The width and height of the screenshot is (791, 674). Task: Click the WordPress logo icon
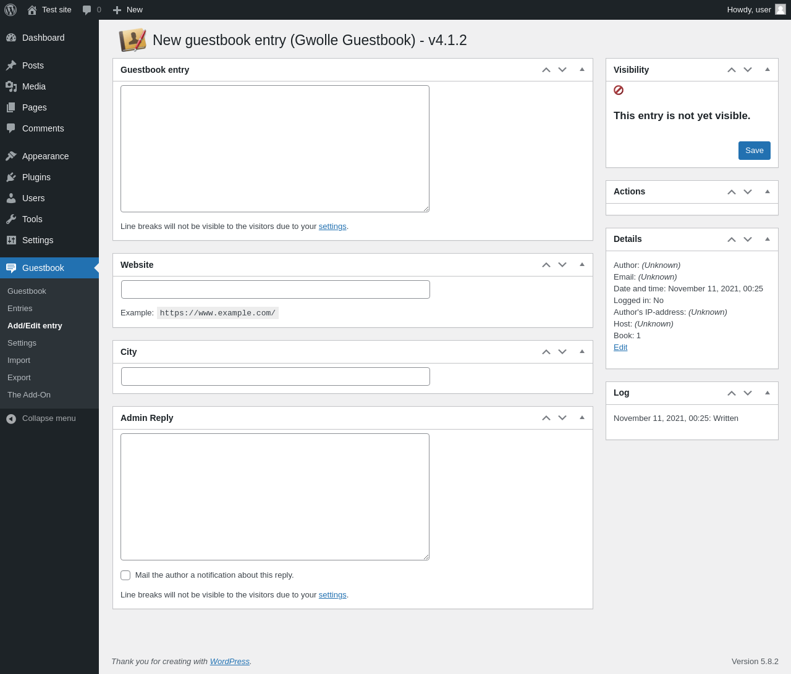point(11,10)
